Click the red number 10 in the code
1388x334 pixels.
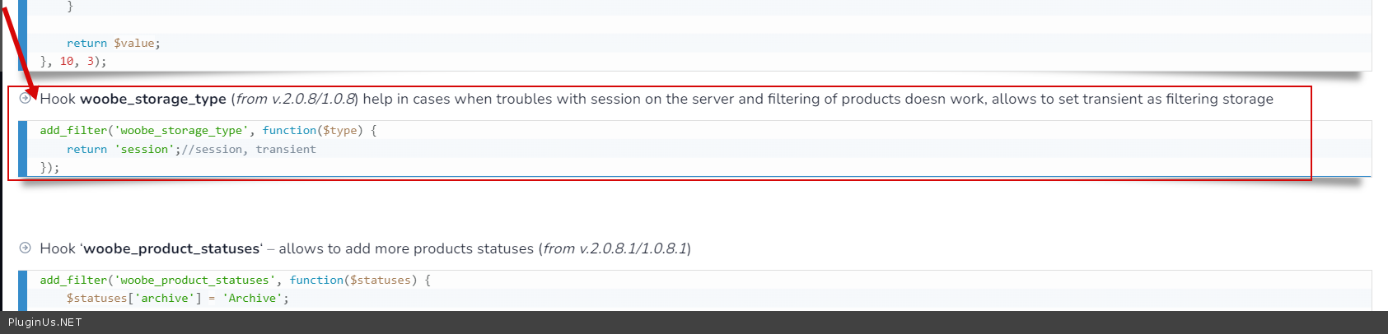coord(67,61)
